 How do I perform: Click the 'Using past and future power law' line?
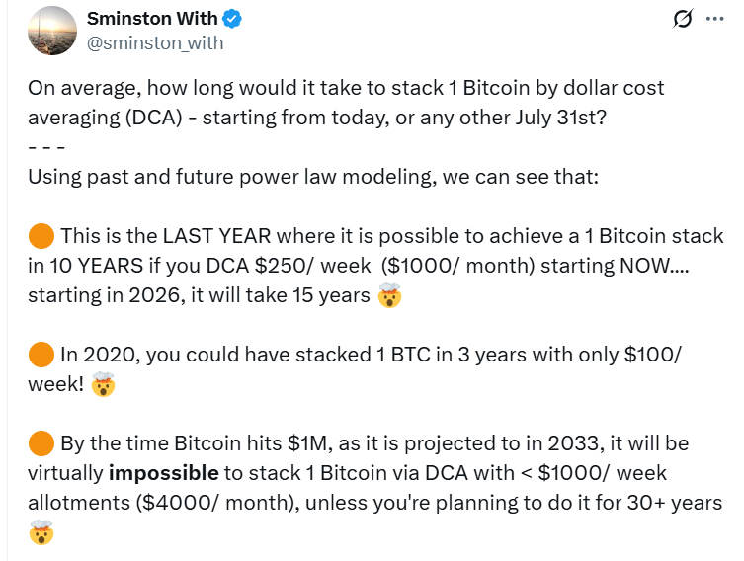(313, 177)
